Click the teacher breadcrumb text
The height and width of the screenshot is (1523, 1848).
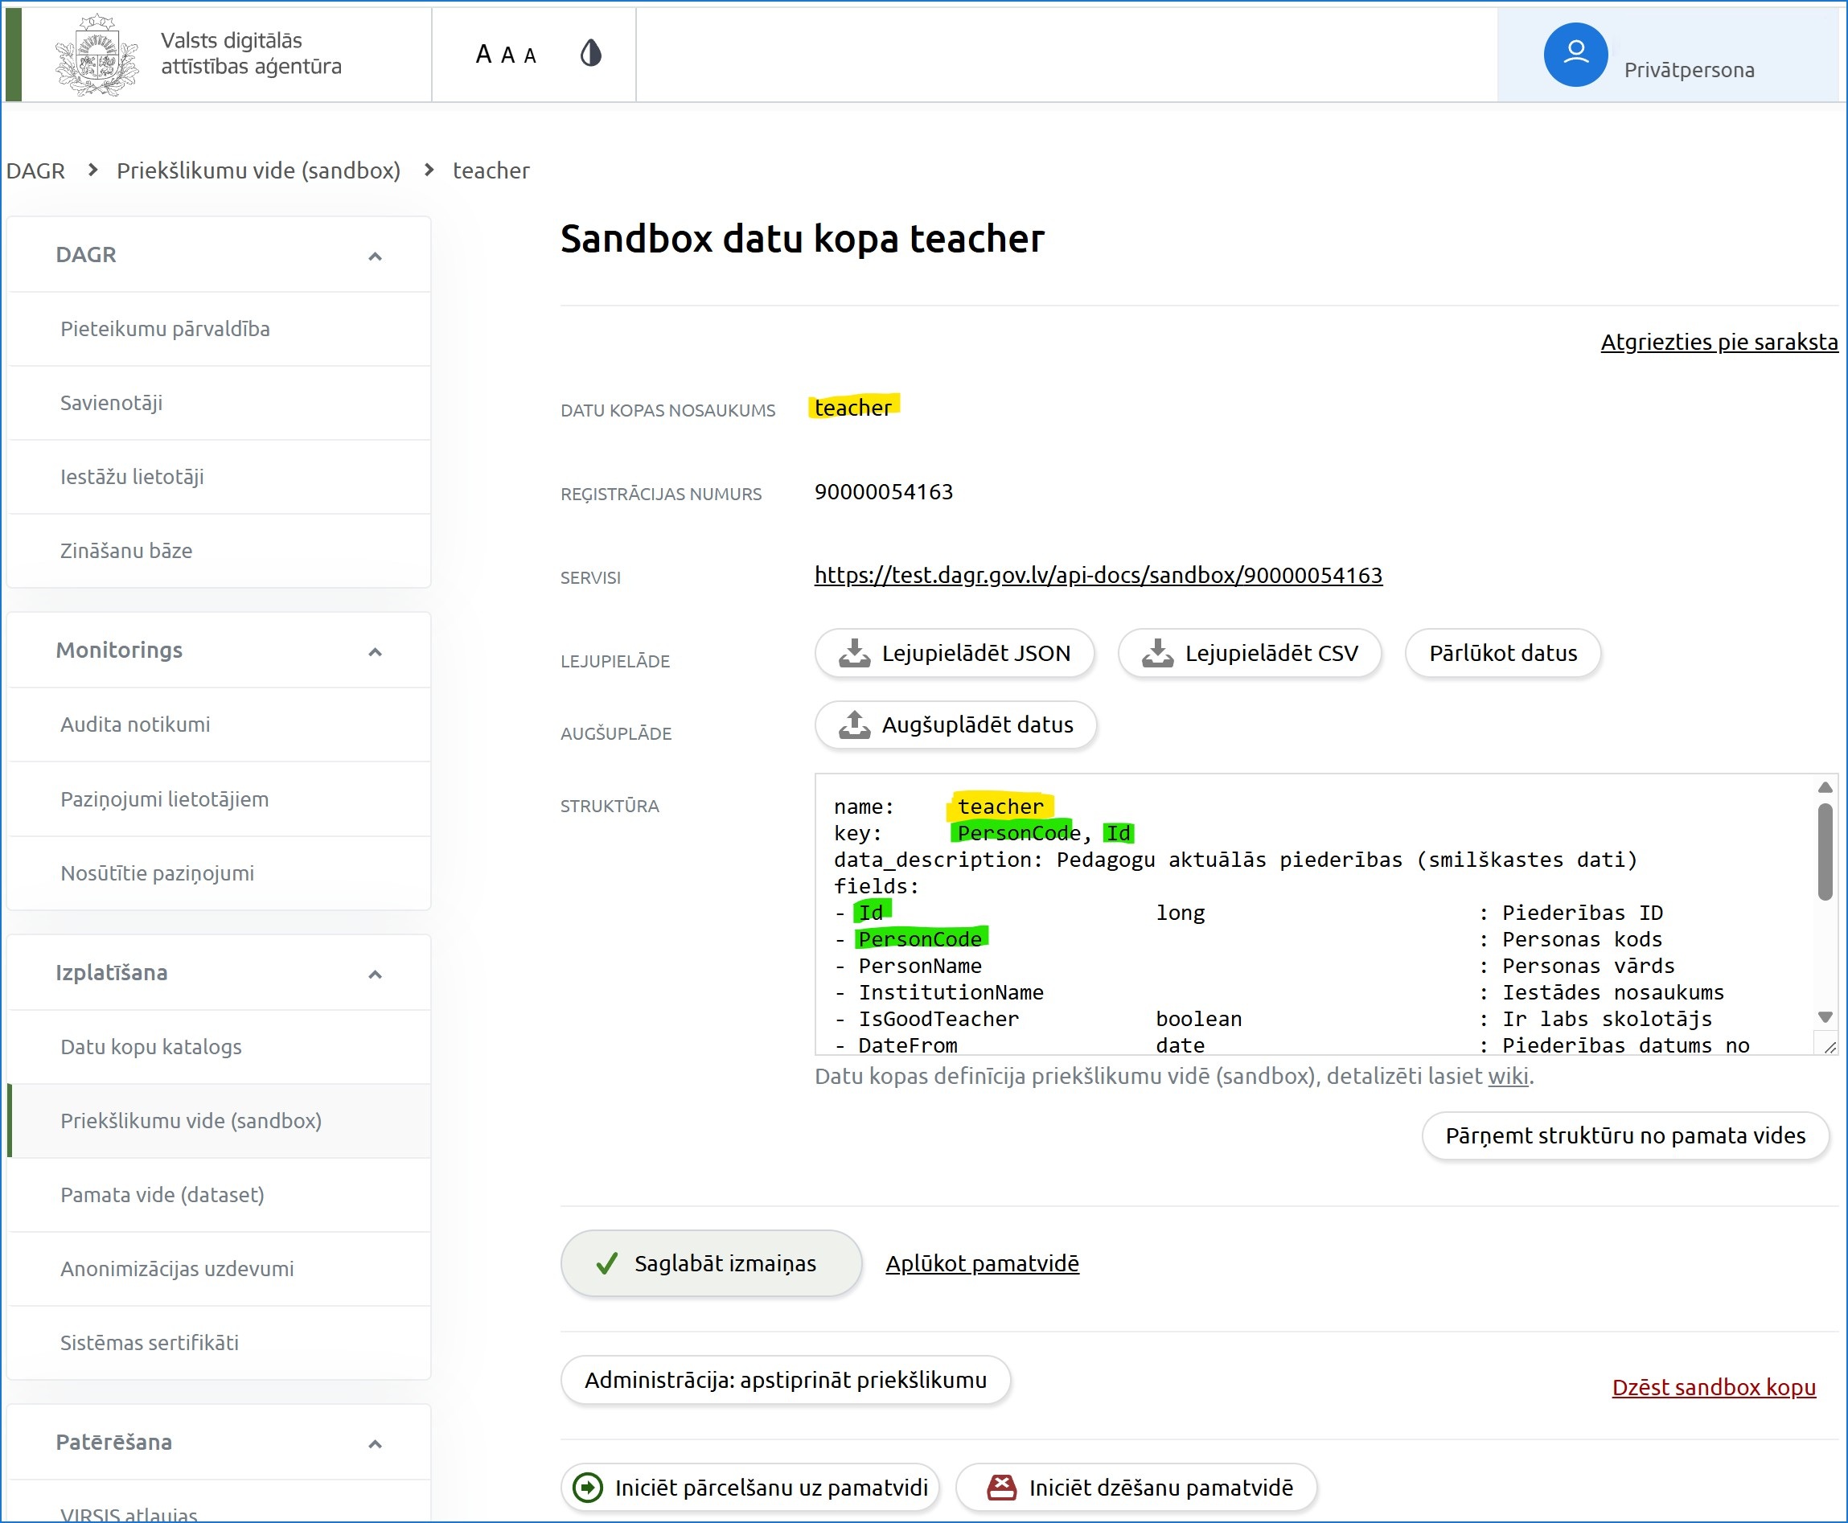click(491, 170)
